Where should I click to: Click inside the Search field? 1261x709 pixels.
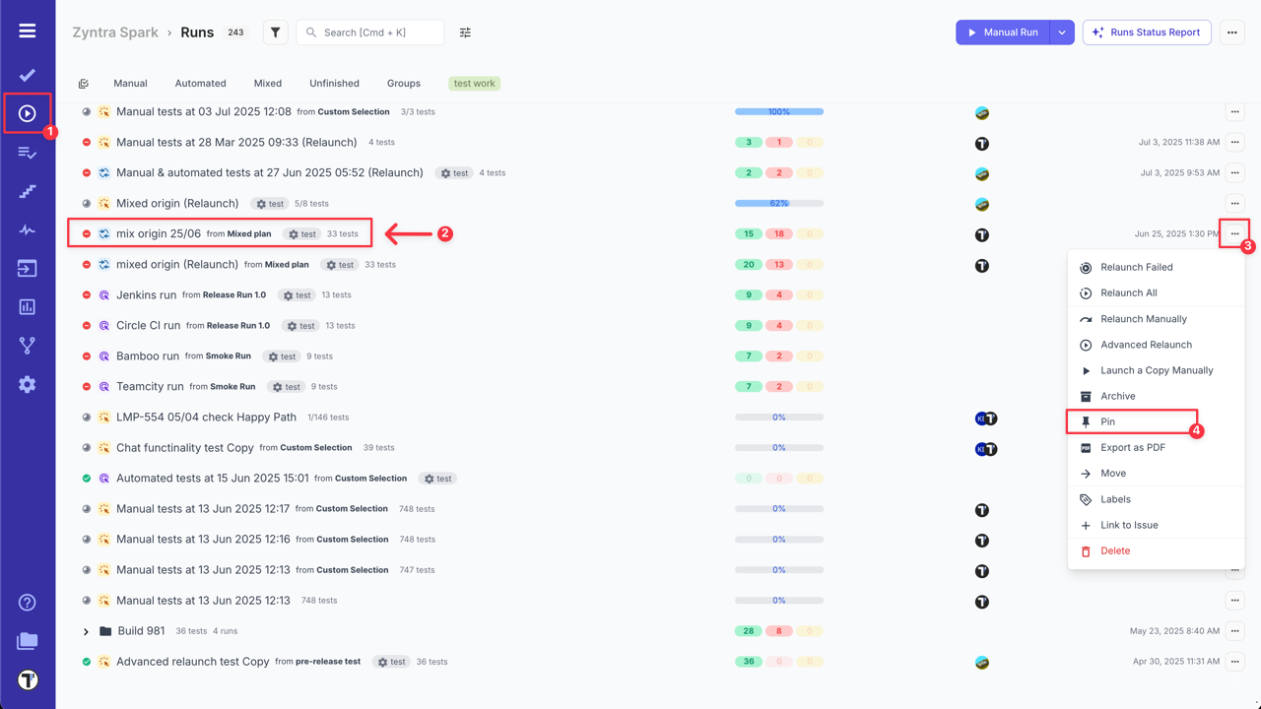[369, 32]
